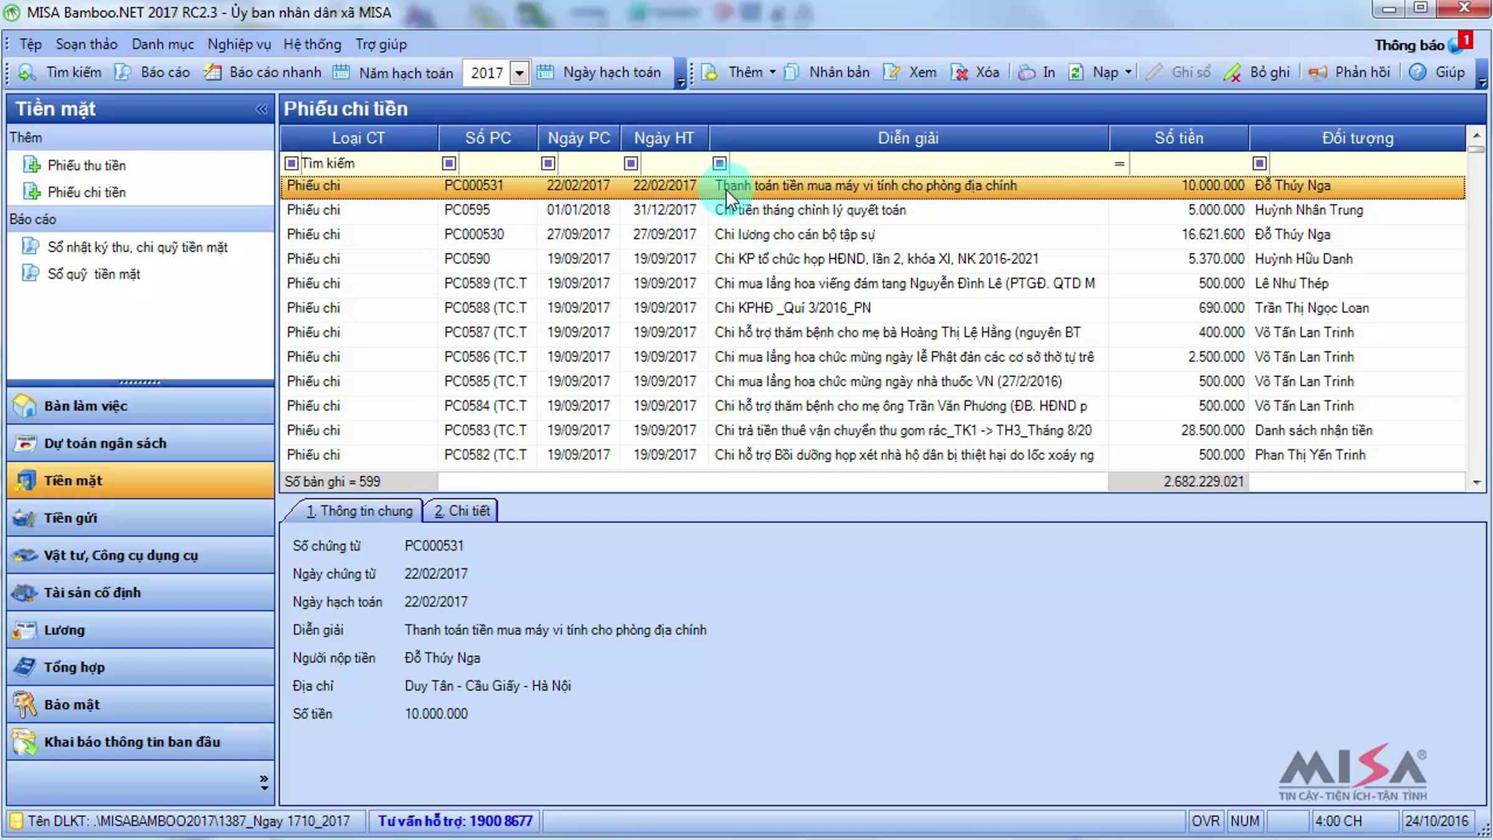1493x840 pixels.
Task: Toggle the Ngày PC filter checkbox
Action: pyautogui.click(x=548, y=163)
